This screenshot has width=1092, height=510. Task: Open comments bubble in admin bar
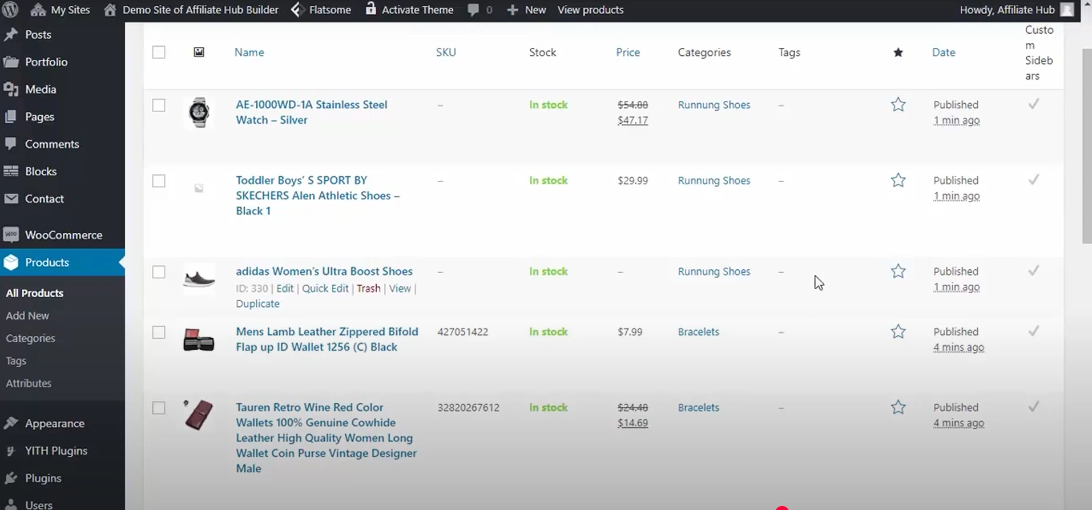(479, 10)
